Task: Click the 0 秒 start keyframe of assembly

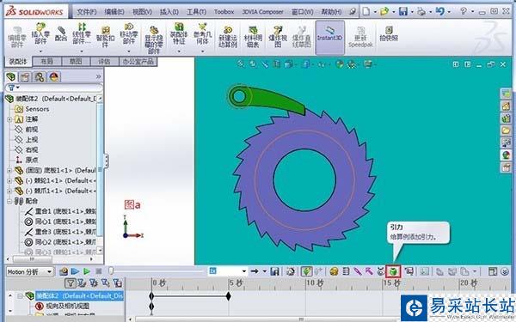Action: tap(151, 296)
